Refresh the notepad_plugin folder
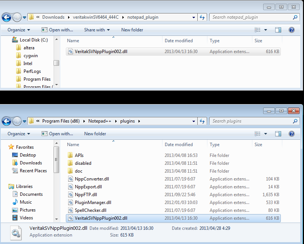 tap(202, 18)
